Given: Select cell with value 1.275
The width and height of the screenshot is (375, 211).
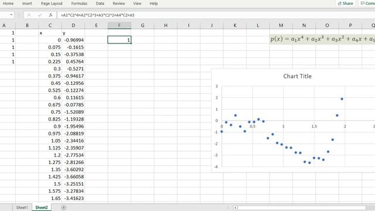Looking at the screenshot, I should point(50,162).
